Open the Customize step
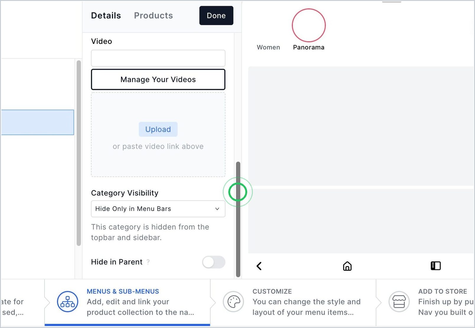475x328 pixels. tap(293, 302)
